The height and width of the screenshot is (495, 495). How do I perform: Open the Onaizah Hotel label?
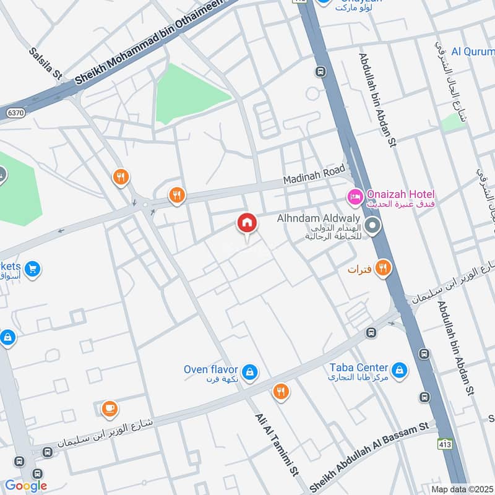coord(400,199)
